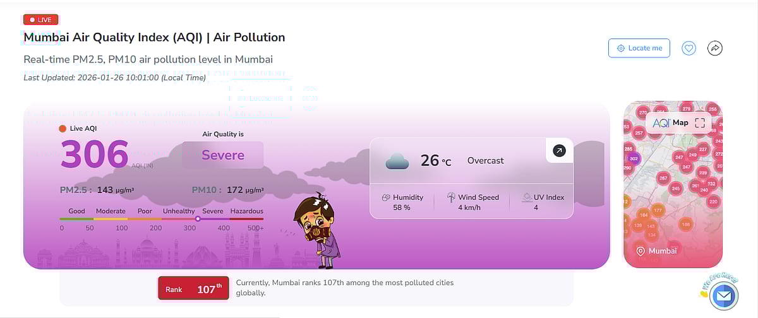Click the red Rank 107th badge

[193, 289]
